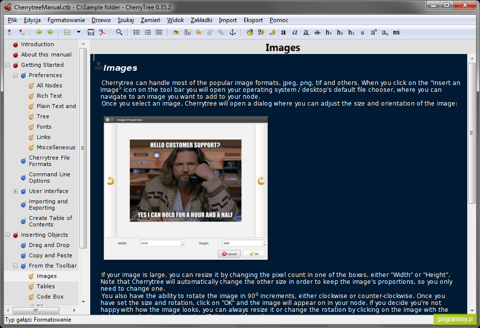This screenshot has height=328, width=480.
Task: Add a sub-node using the toolbar icon
Action: click(22, 32)
